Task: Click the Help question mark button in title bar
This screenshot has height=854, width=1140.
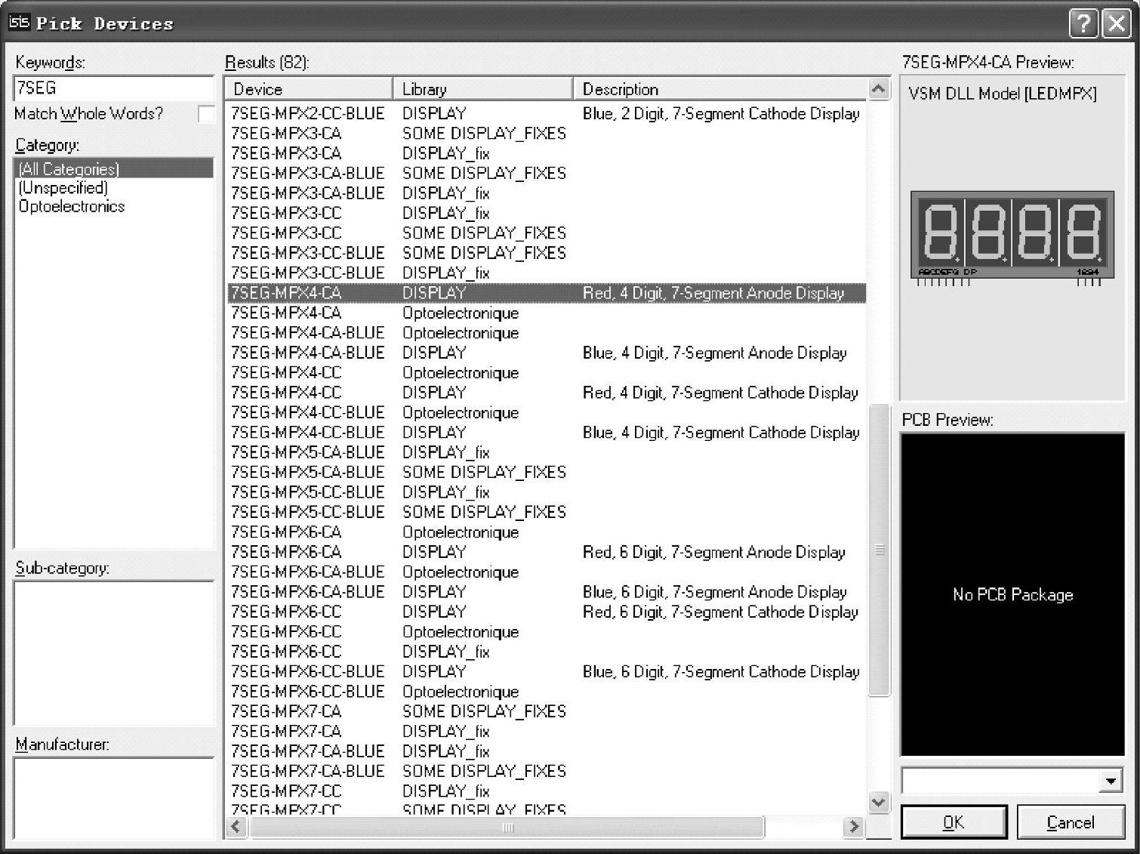Action: pyautogui.click(x=1083, y=23)
